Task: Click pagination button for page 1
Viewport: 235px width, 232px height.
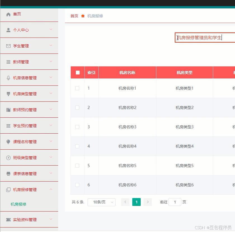Action: 136,202
